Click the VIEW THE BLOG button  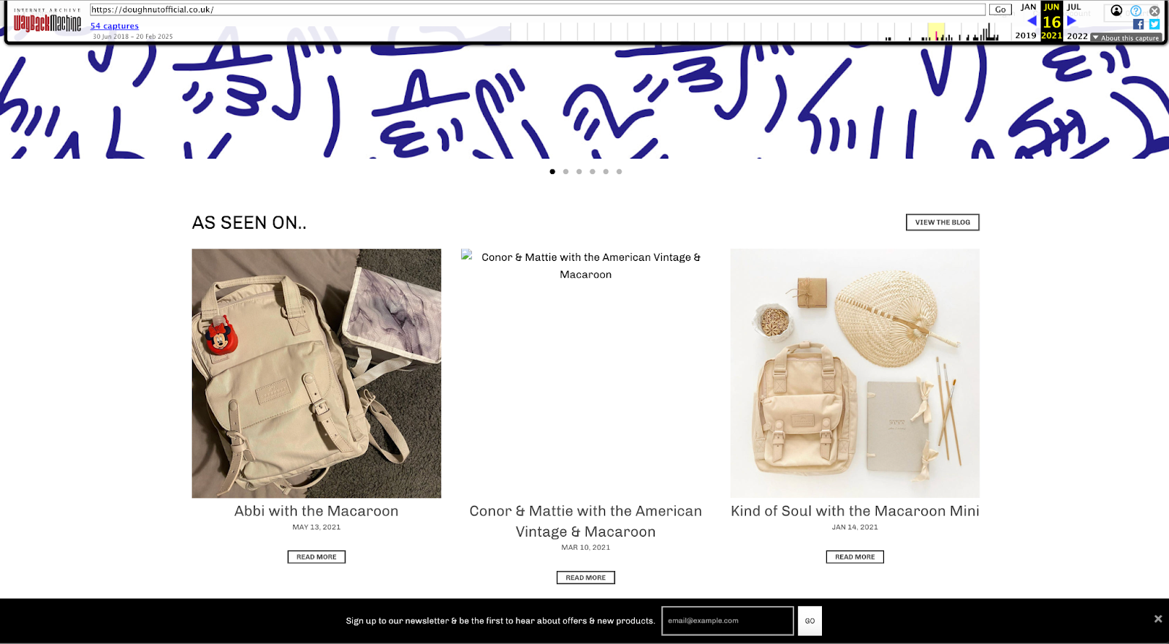point(943,222)
